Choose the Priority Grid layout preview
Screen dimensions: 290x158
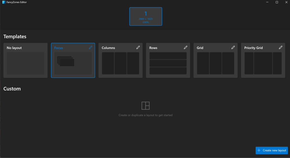(263, 63)
